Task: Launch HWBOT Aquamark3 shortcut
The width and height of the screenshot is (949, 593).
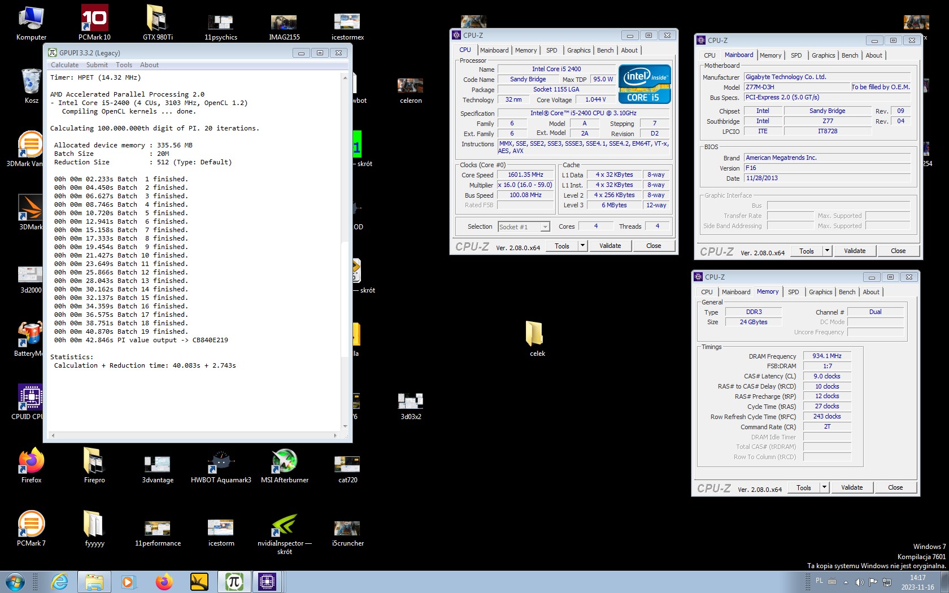Action: coord(221,466)
